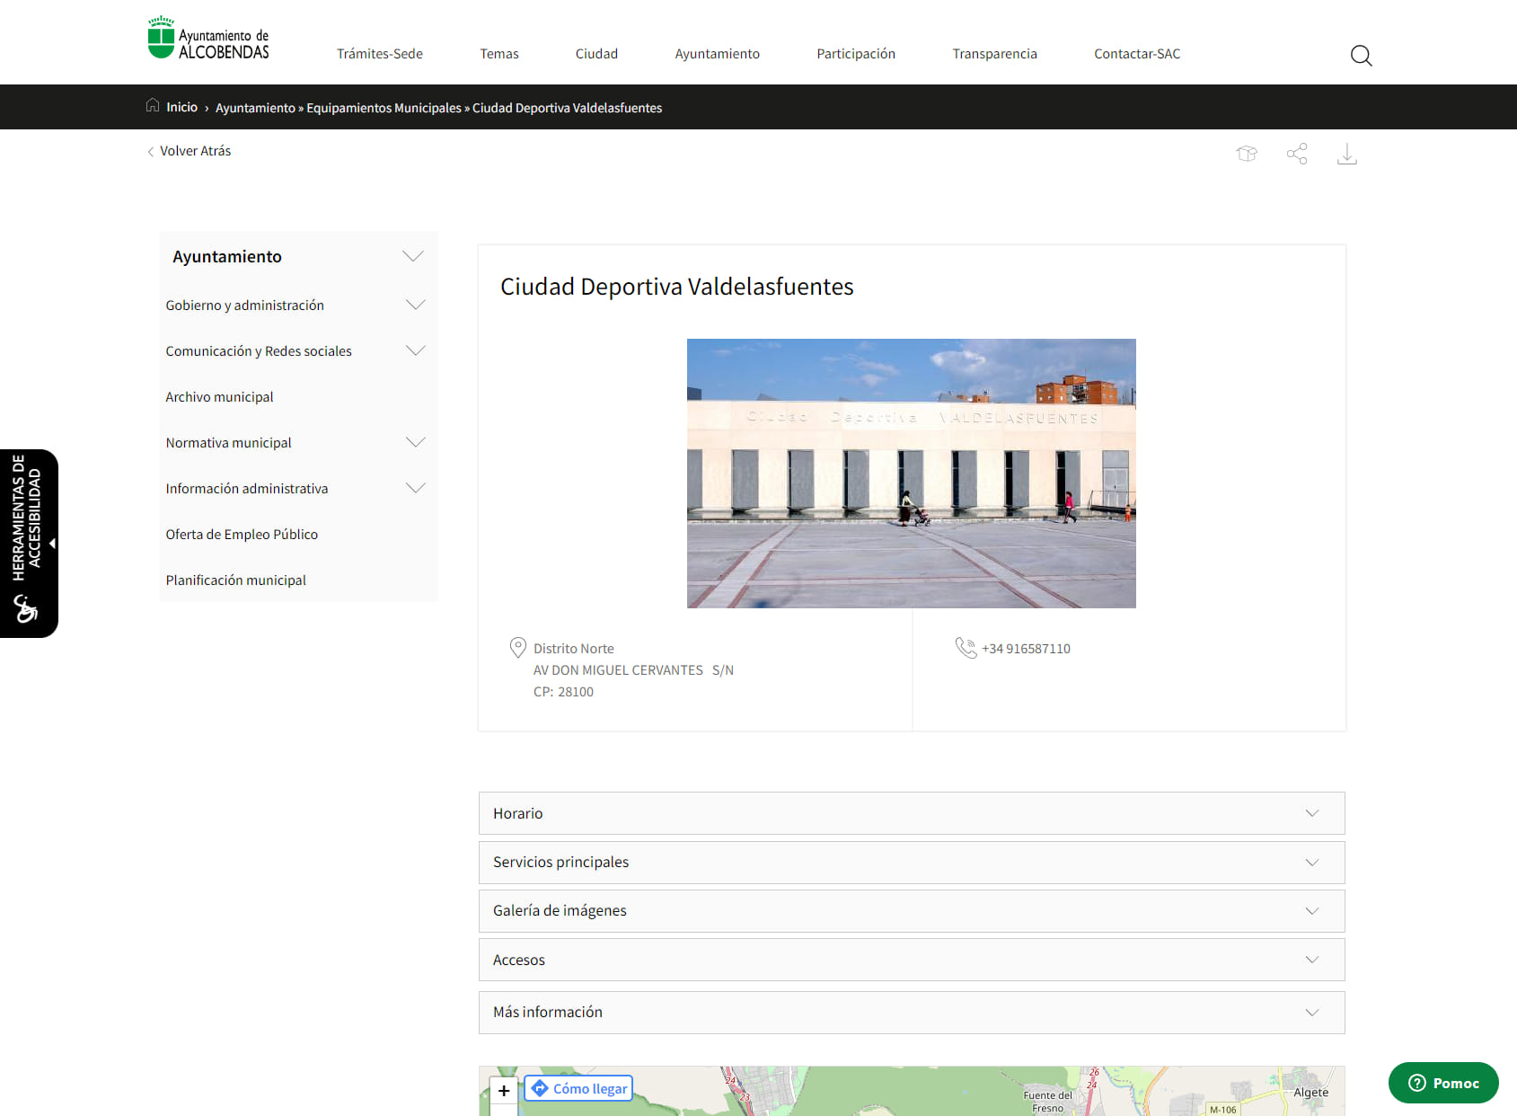Click Ayuntamiento in the breadcrumb
The height and width of the screenshot is (1116, 1517).
tap(255, 108)
